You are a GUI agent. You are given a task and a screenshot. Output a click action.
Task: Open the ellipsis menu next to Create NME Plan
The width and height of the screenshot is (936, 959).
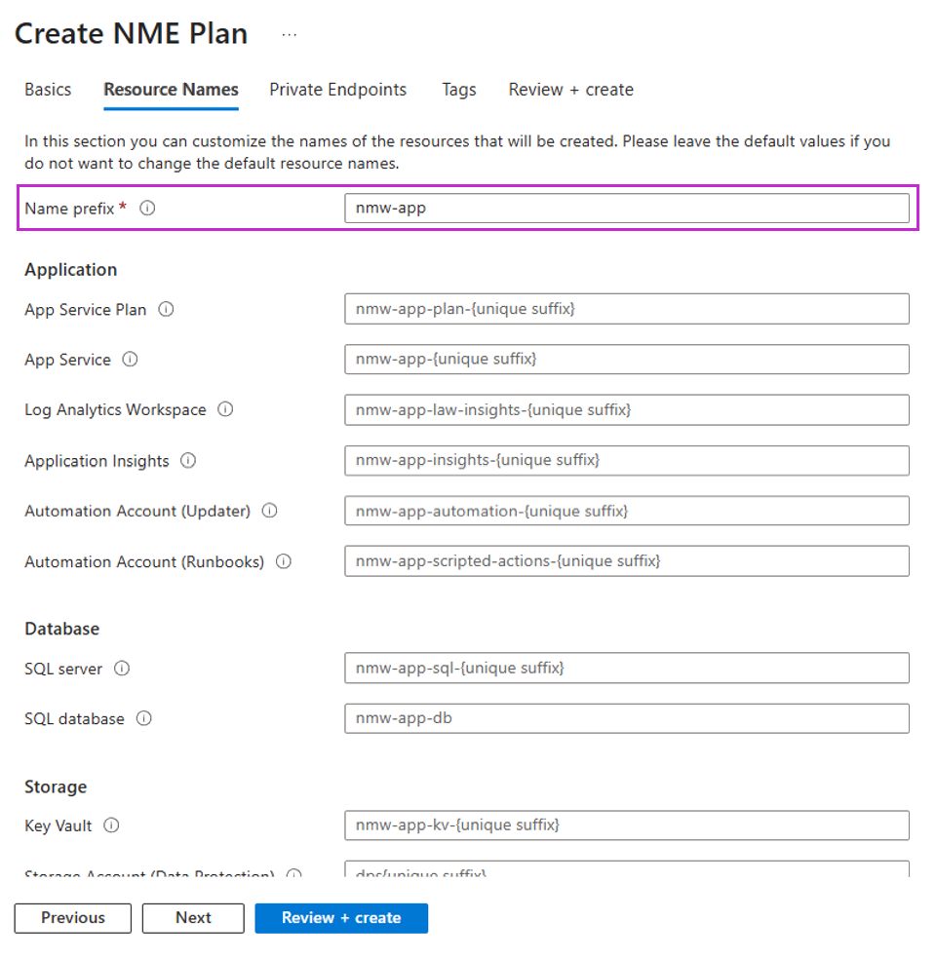click(289, 33)
